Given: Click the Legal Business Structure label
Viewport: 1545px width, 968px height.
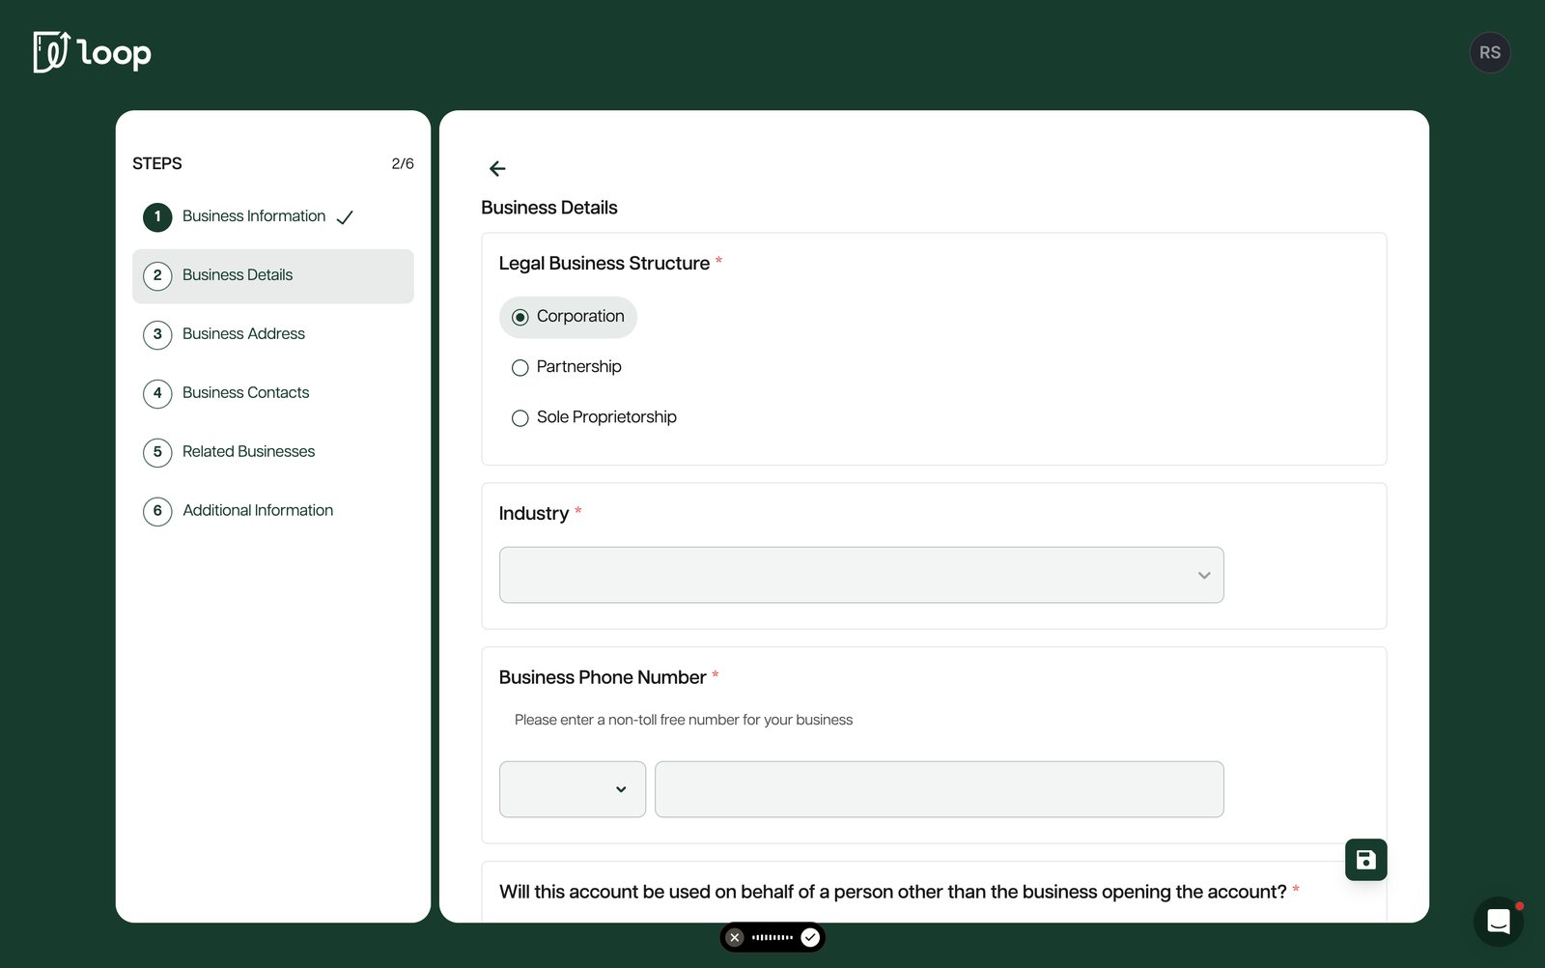Looking at the screenshot, I should [x=604, y=264].
